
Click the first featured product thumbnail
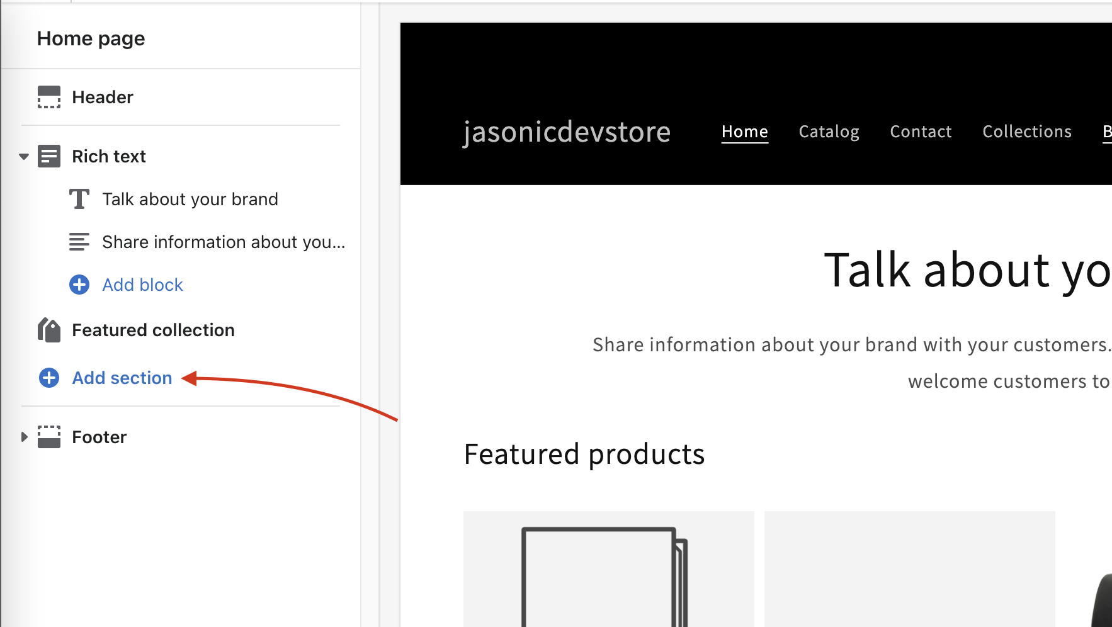coord(608,569)
